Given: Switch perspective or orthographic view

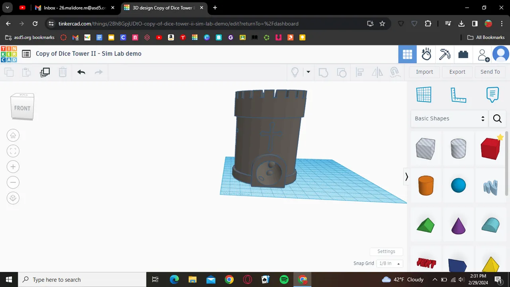Looking at the screenshot, I should [13, 198].
